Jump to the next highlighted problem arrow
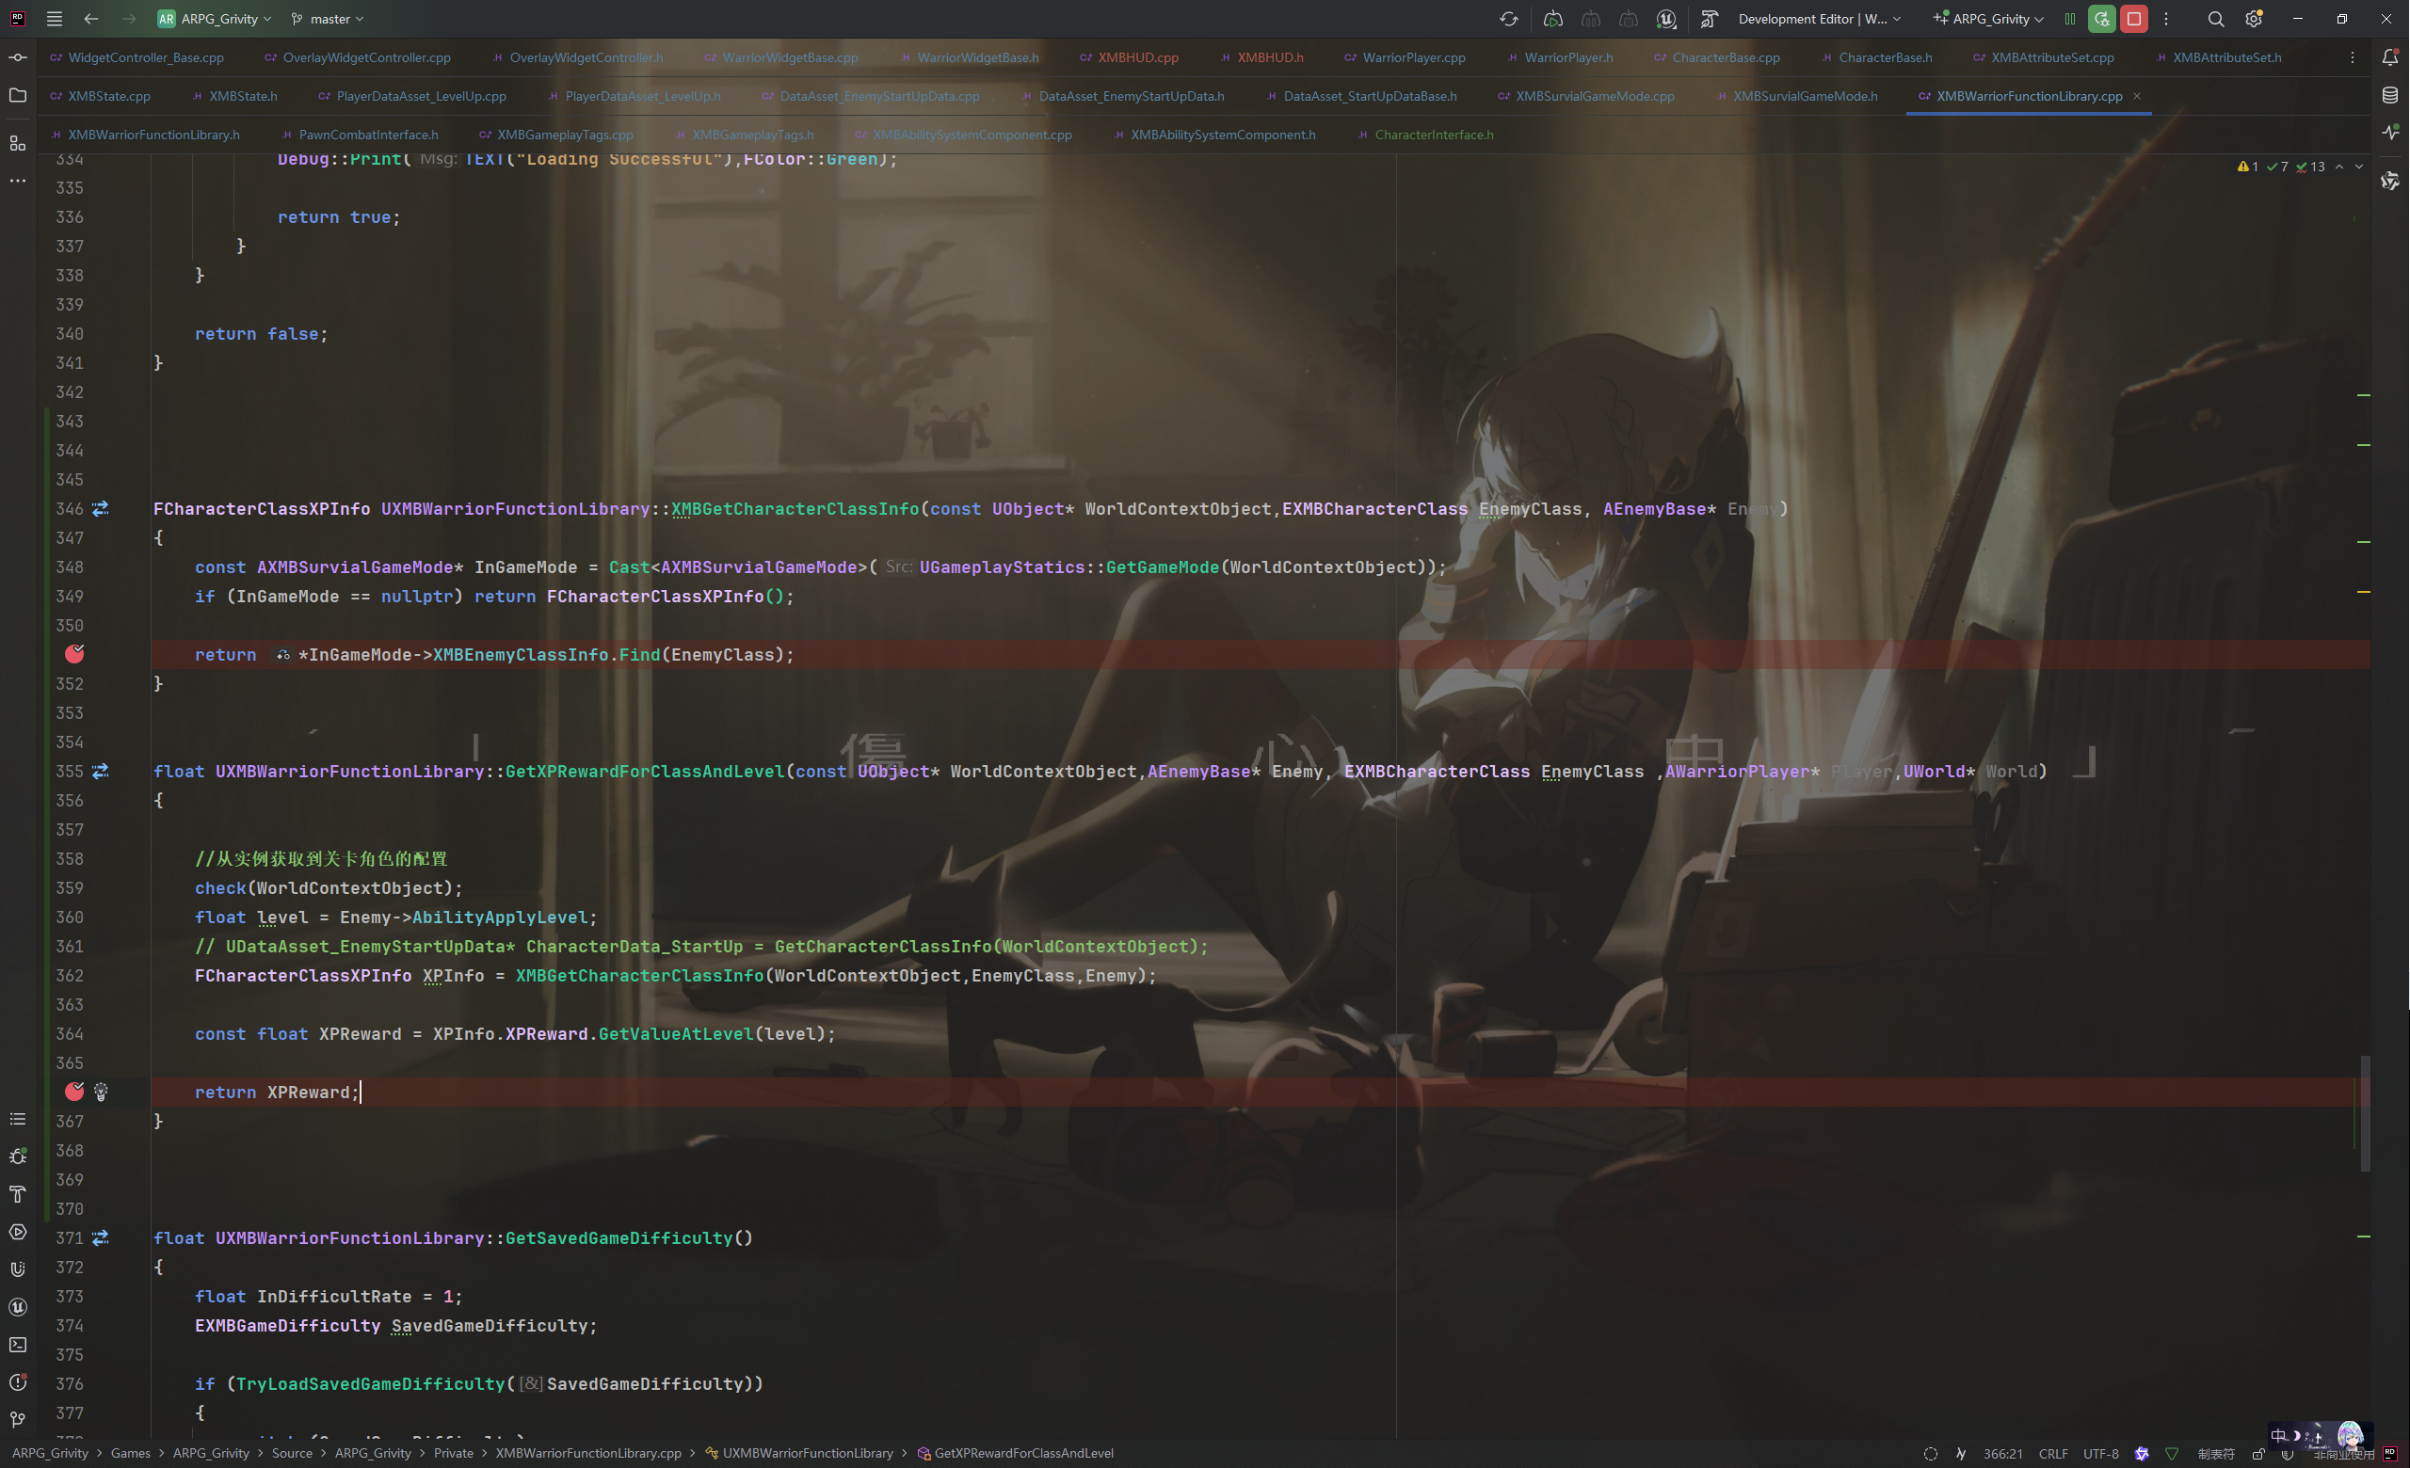 click(x=2359, y=168)
